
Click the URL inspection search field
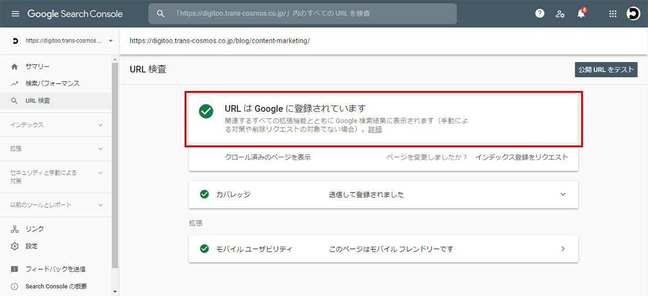tap(302, 14)
